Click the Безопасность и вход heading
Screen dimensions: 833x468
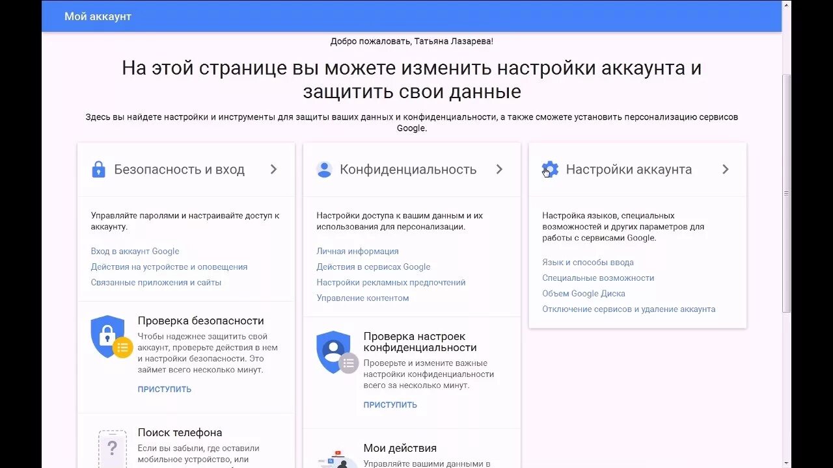(x=180, y=170)
